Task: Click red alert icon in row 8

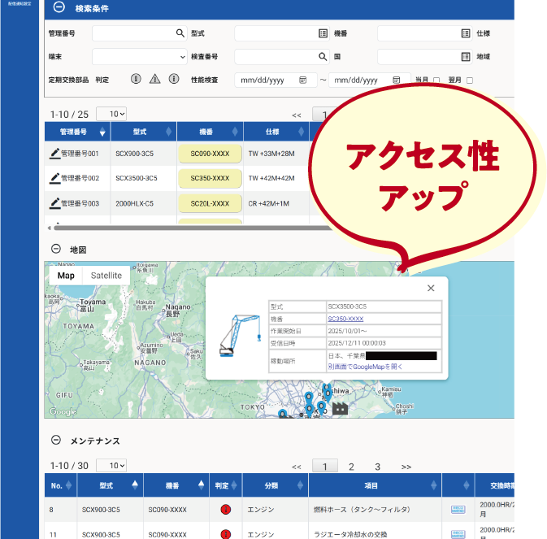Action: tap(226, 510)
